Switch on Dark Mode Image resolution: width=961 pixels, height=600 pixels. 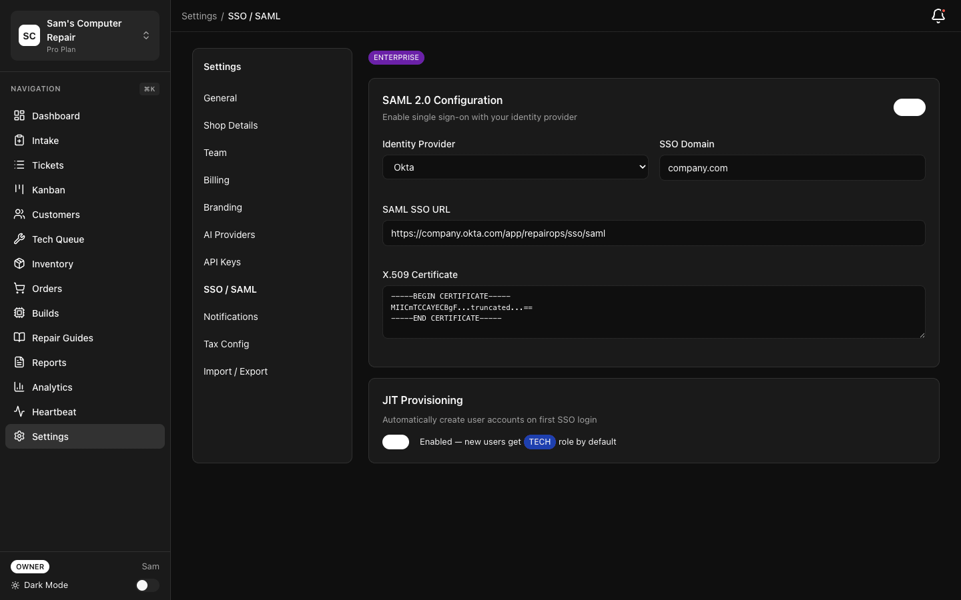[147, 585]
